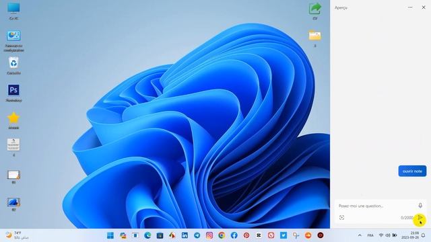Close the Copilot Aperçu panel
The image size is (431, 242).
click(424, 7)
